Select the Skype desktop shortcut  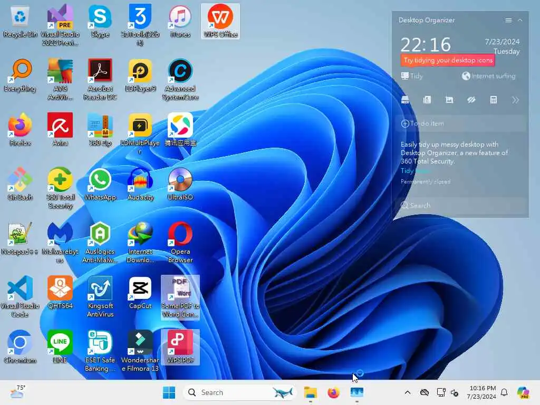(100, 21)
